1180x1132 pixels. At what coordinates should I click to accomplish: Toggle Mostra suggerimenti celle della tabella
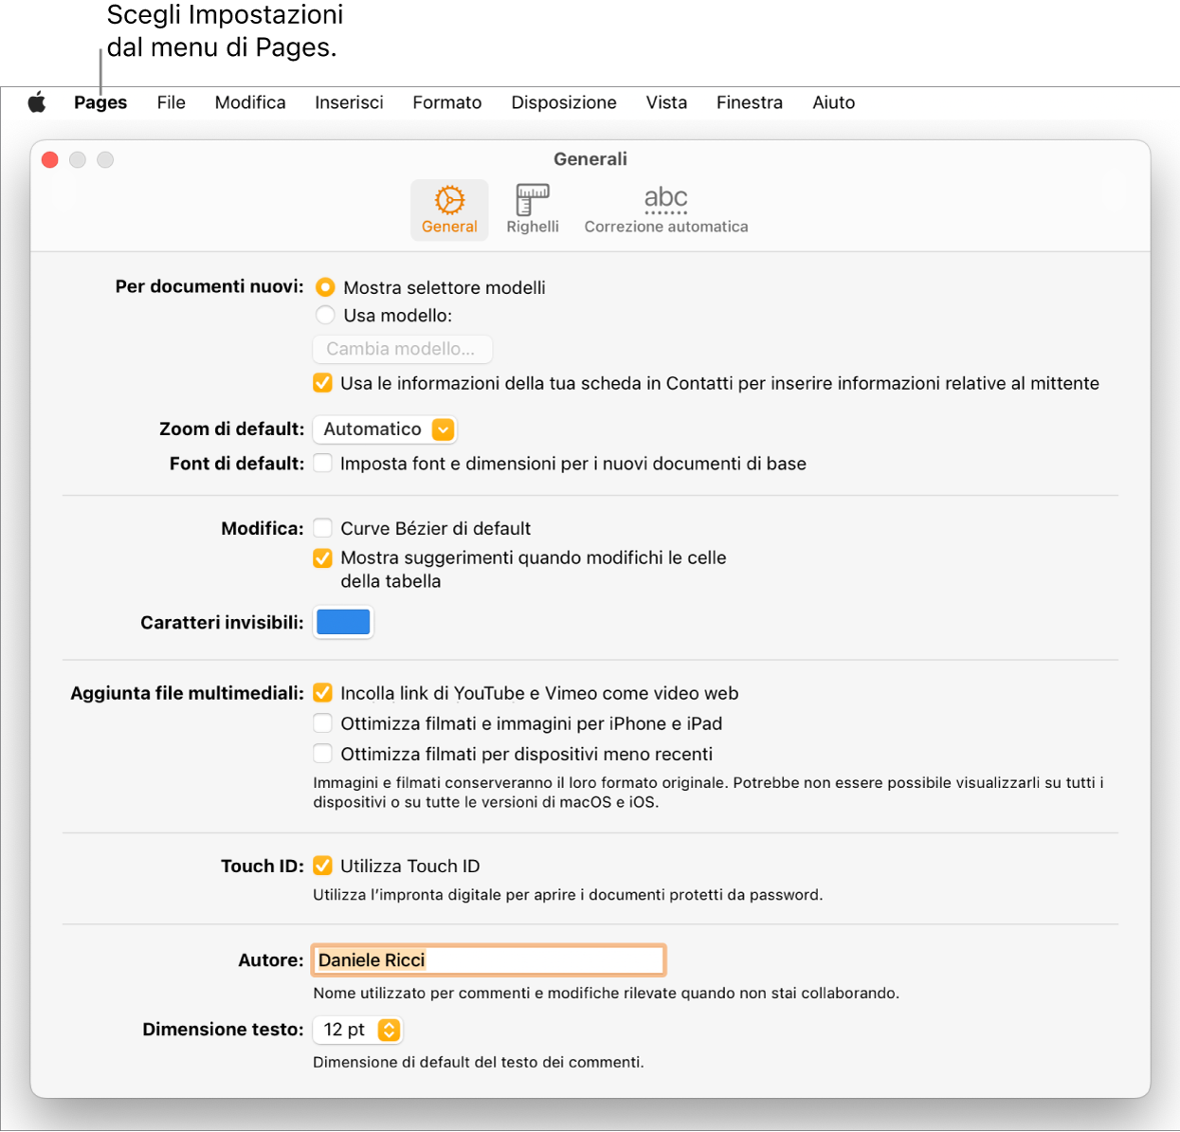(x=323, y=557)
